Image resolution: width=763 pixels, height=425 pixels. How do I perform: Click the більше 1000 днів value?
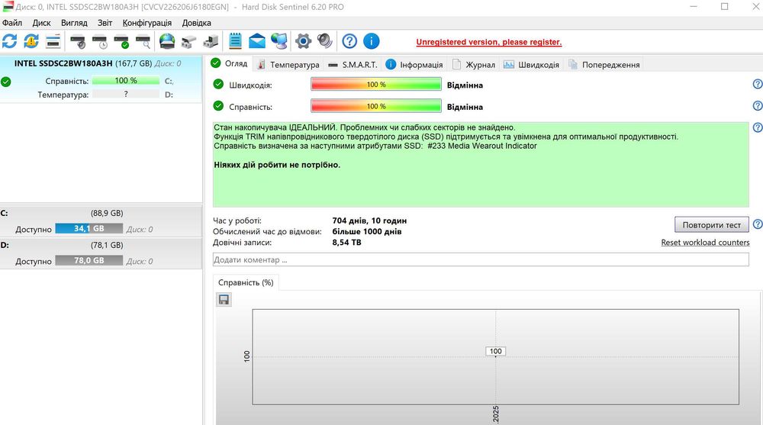pyautogui.click(x=367, y=232)
